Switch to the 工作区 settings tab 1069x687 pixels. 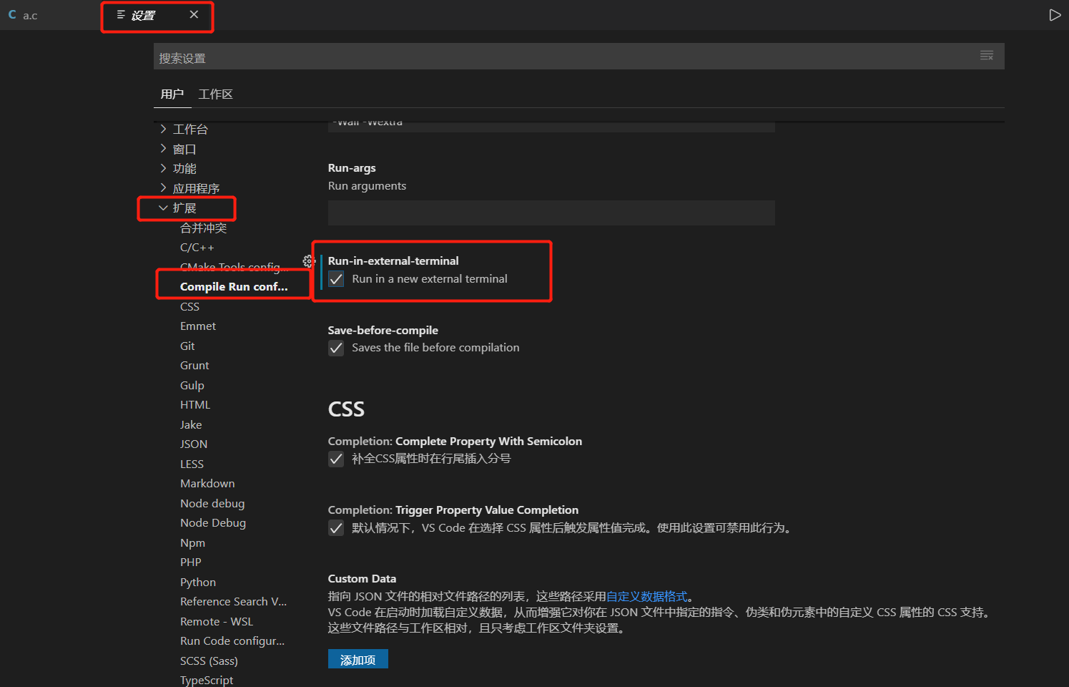(215, 94)
